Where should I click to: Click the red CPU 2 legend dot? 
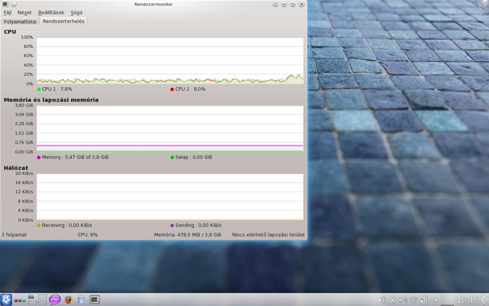172,89
